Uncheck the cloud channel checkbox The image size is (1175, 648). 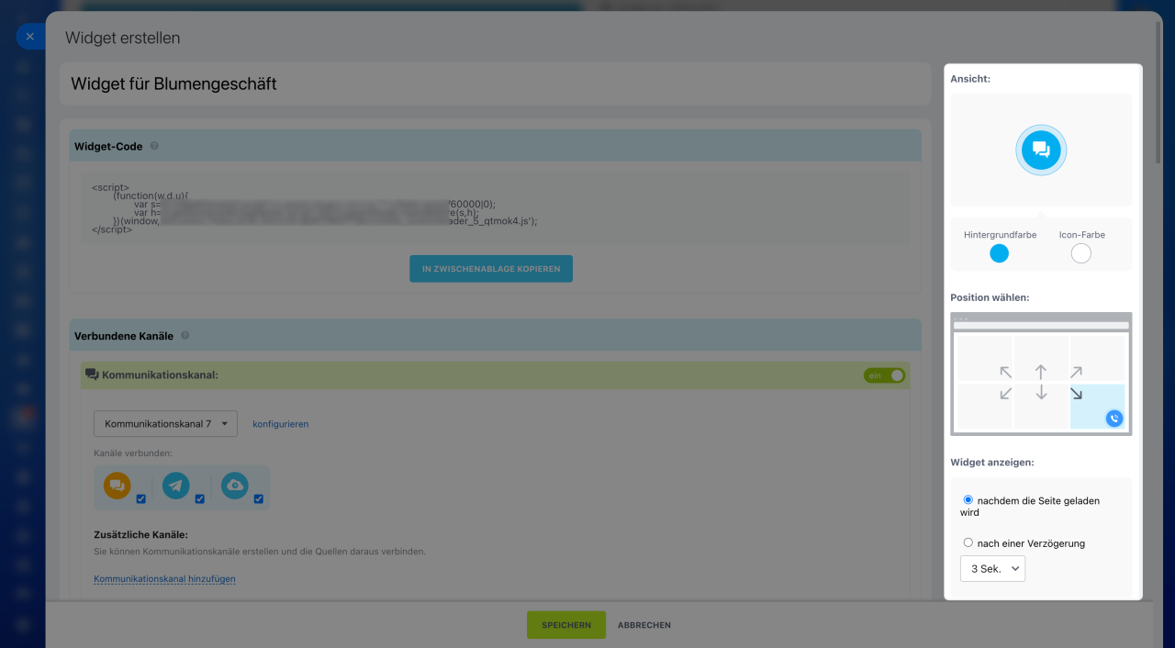(x=259, y=499)
